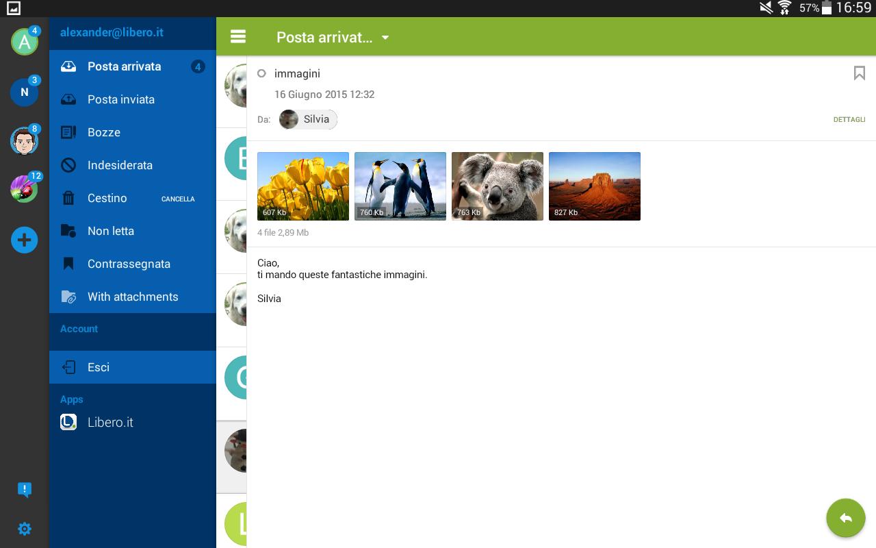This screenshot has width=876, height=548.
Task: Click the Esci logout option
Action: (x=98, y=367)
